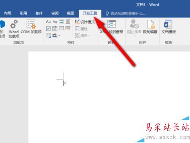The width and height of the screenshot is (190, 143).
Task: Open control Properties (属性)
Action: (x=81, y=29)
